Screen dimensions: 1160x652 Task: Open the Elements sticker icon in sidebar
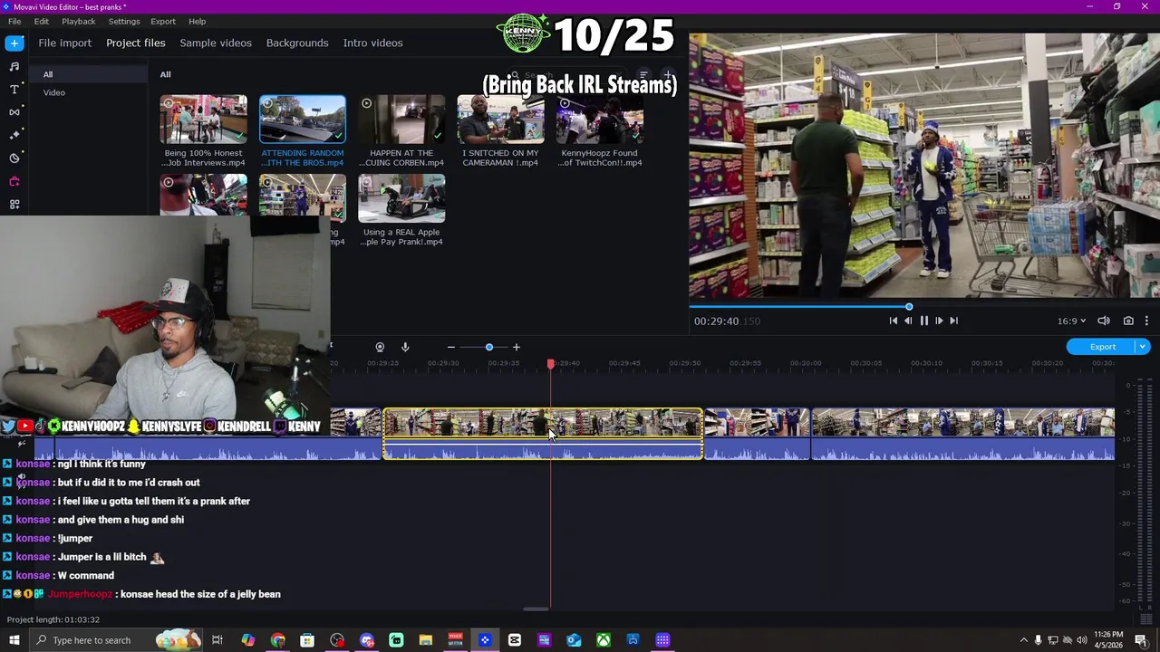tap(14, 158)
